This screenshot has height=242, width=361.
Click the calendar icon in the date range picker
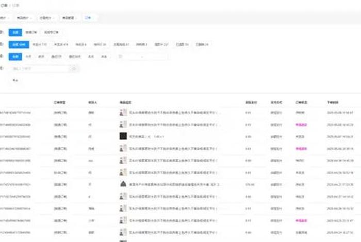pos(120,57)
